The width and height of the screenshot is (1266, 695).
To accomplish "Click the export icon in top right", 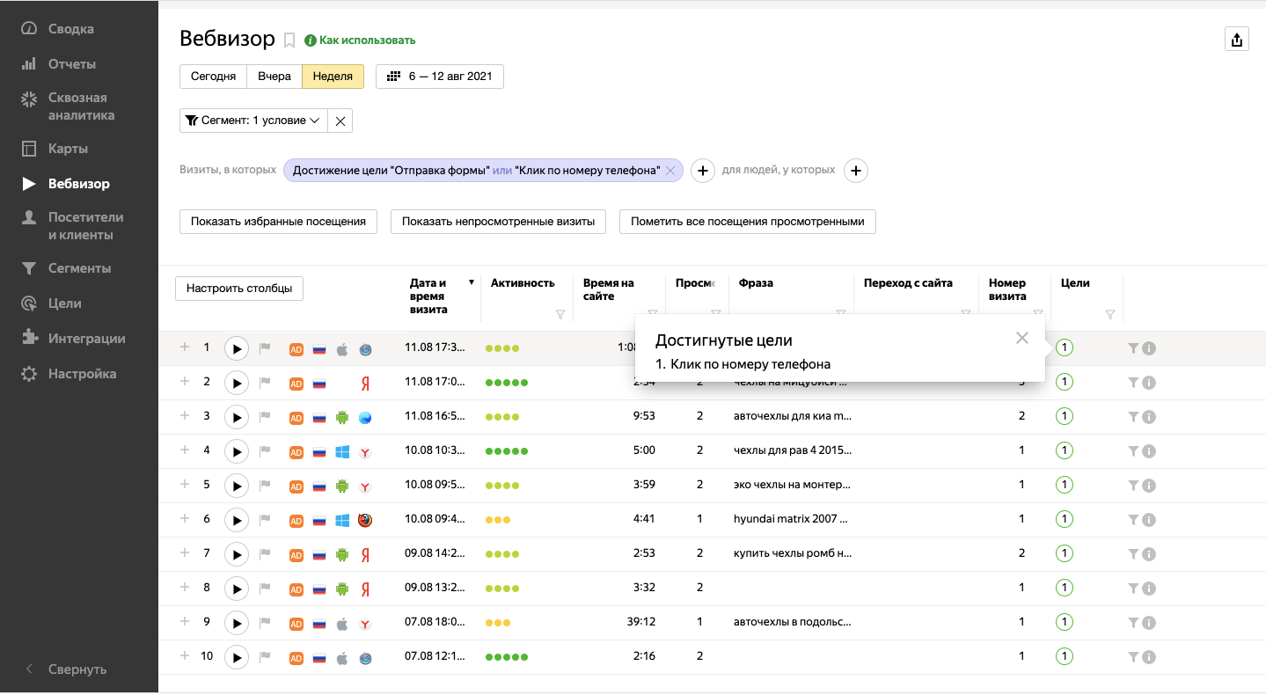I will [x=1237, y=40].
